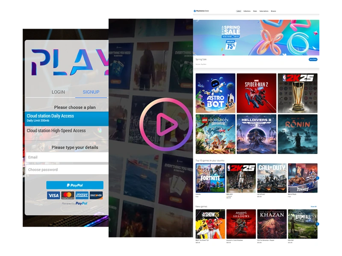The width and height of the screenshot is (342, 256).
Task: Open the Collections store tab
Action: tap(247, 11)
